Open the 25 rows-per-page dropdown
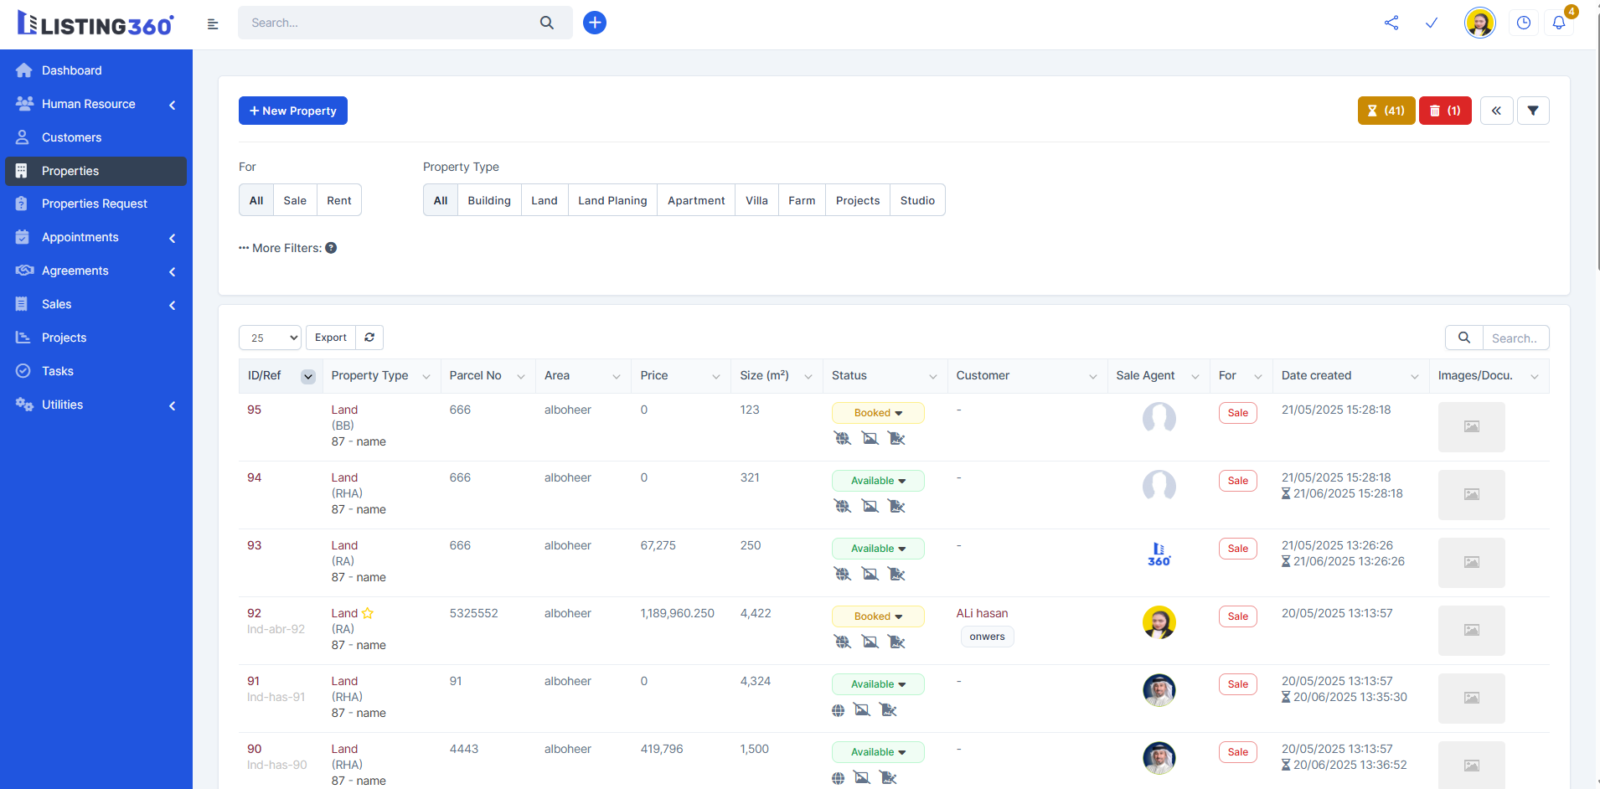1600x789 pixels. pyautogui.click(x=270, y=338)
